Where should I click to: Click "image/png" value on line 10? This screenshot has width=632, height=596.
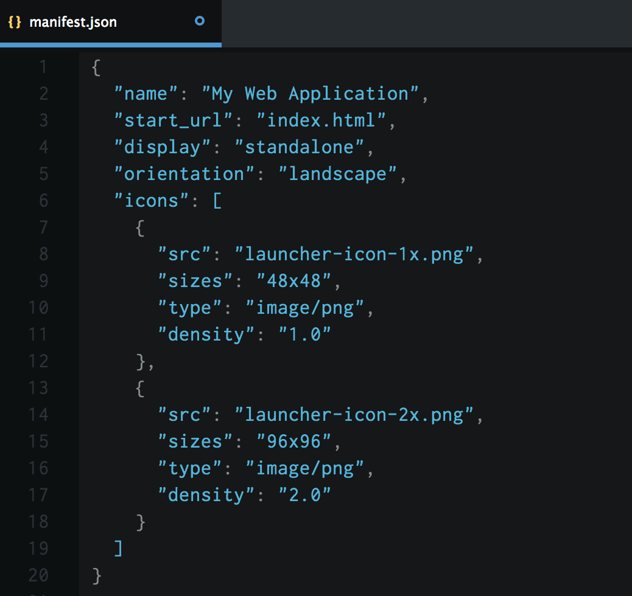point(304,308)
